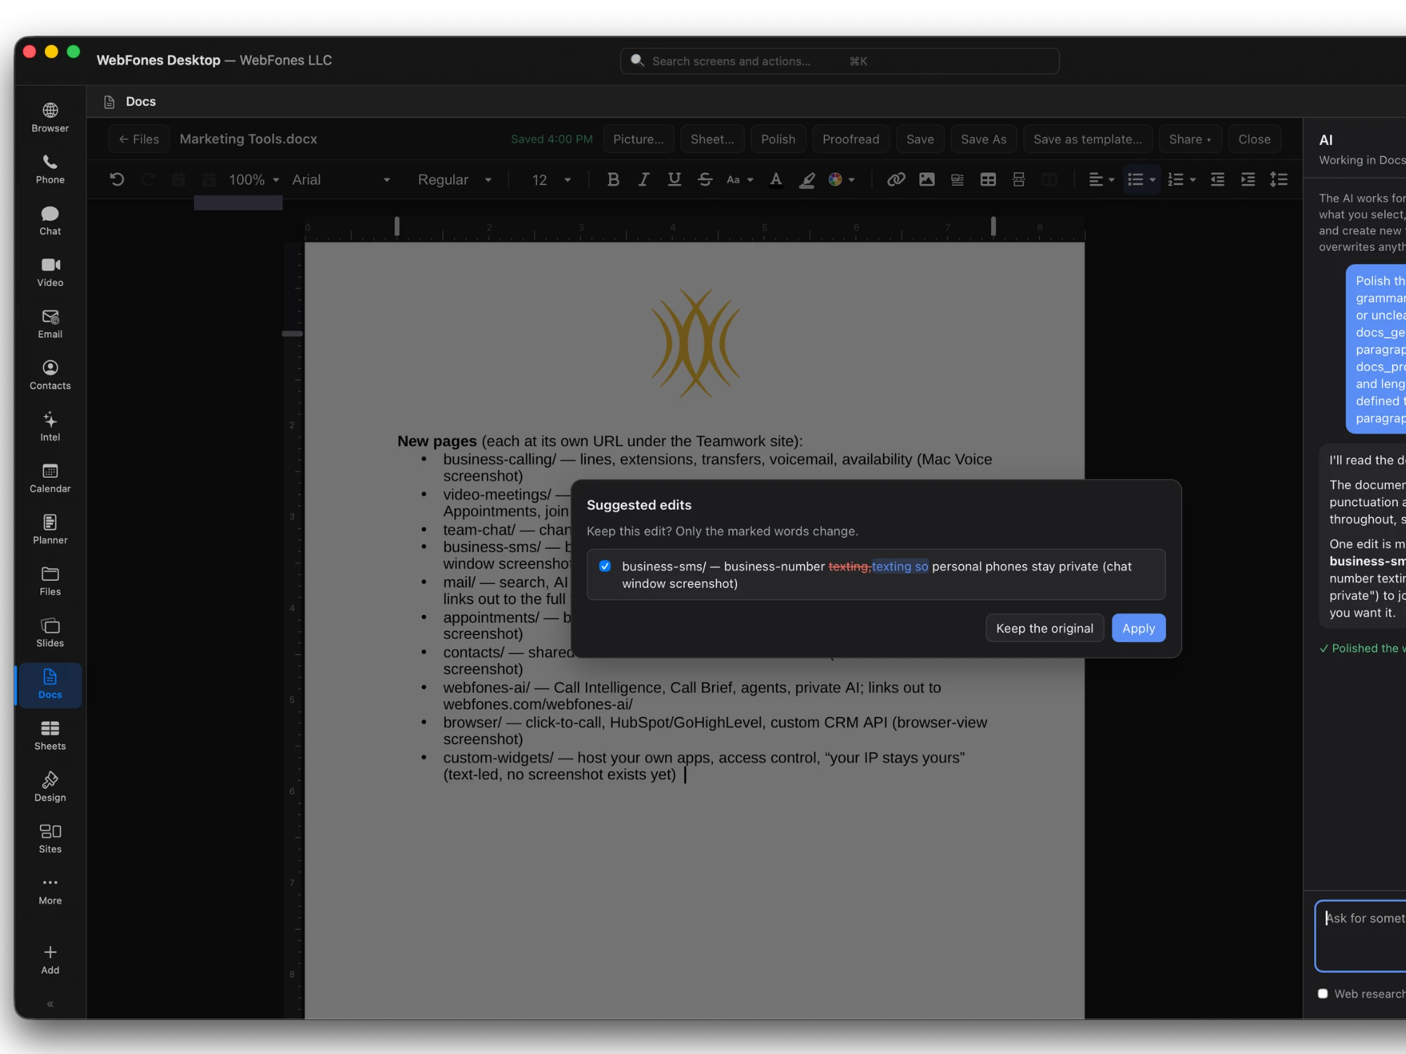Viewport: 1406px width, 1054px height.
Task: Click the Insert link icon
Action: point(896,180)
